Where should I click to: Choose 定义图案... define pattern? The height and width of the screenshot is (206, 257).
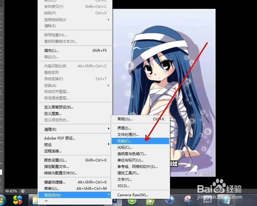(x=75, y=114)
